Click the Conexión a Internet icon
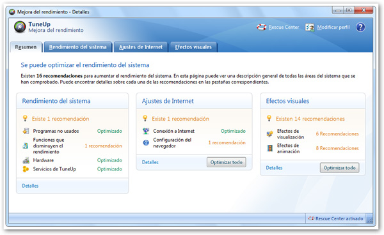The image size is (384, 235). (x=146, y=131)
